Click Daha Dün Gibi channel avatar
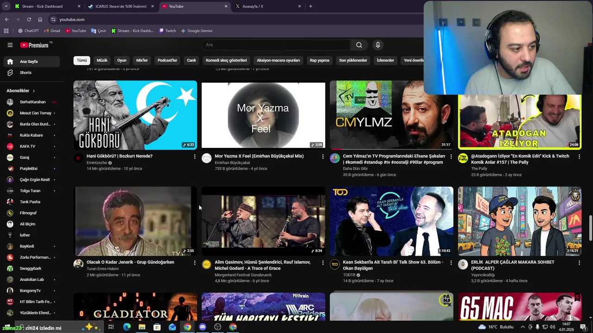Viewport: 593px width, 333px height. [334, 158]
